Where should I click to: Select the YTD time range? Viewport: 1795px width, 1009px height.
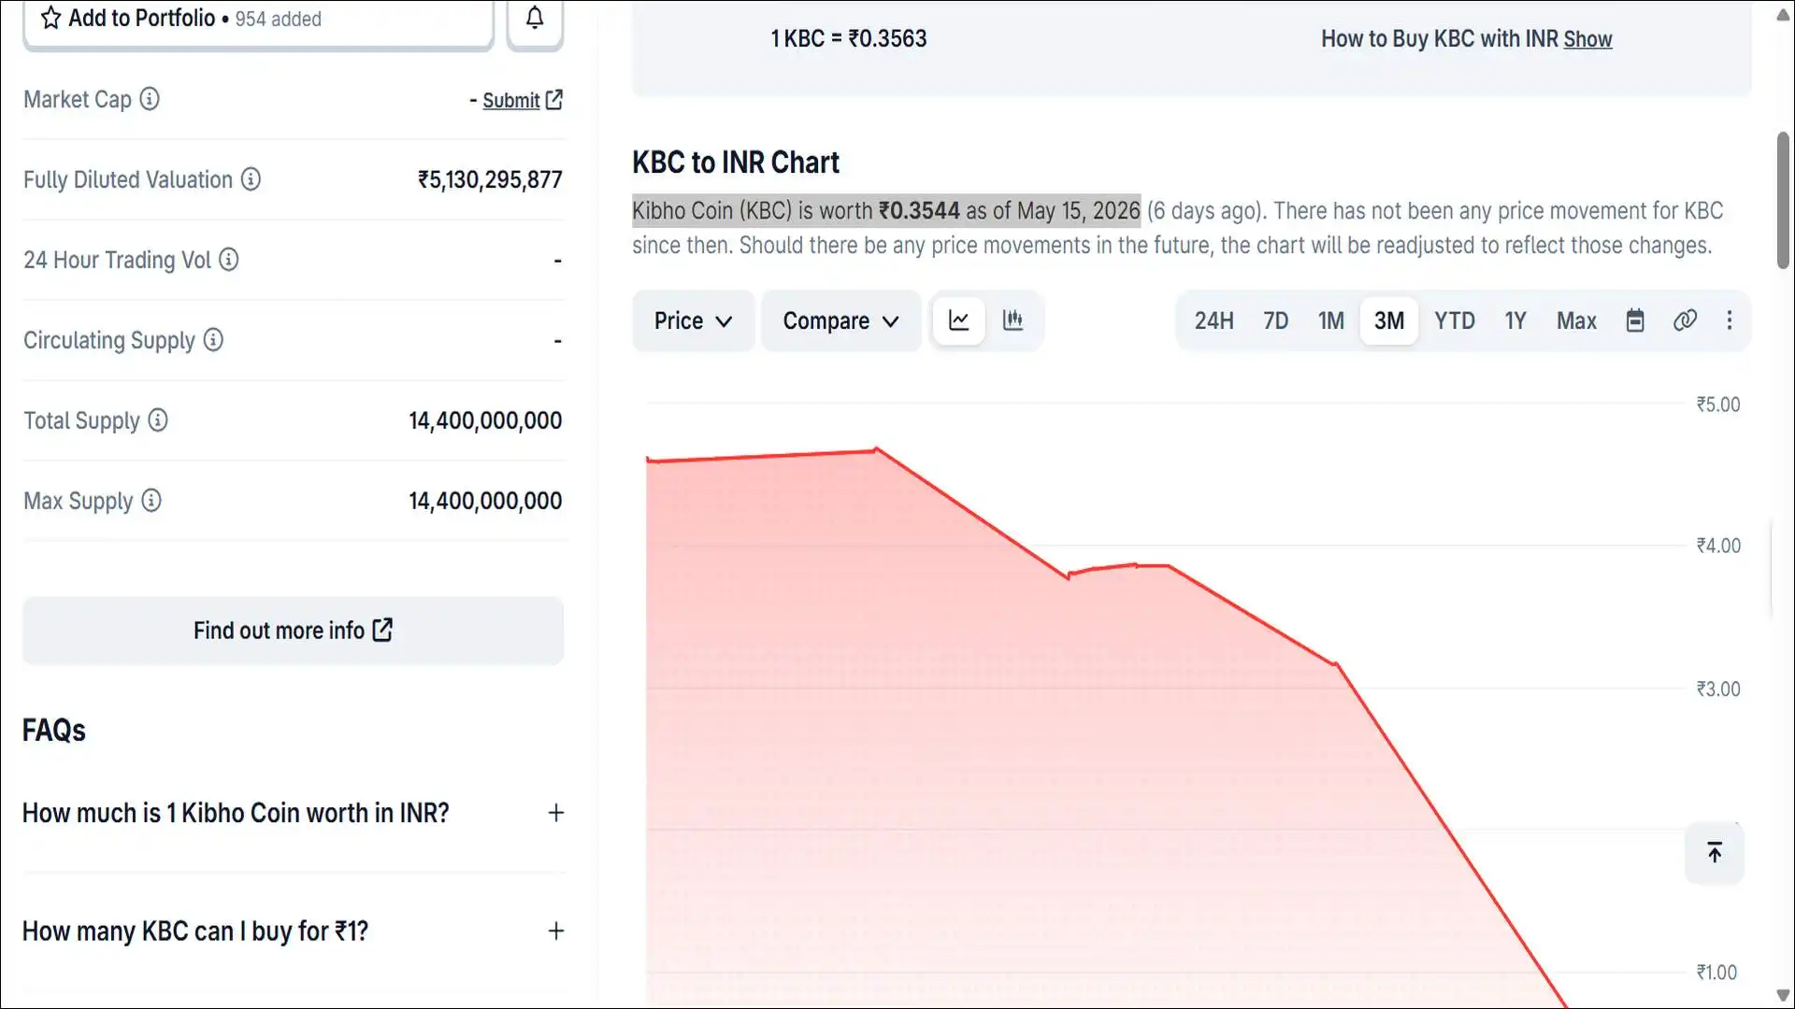pyautogui.click(x=1455, y=320)
